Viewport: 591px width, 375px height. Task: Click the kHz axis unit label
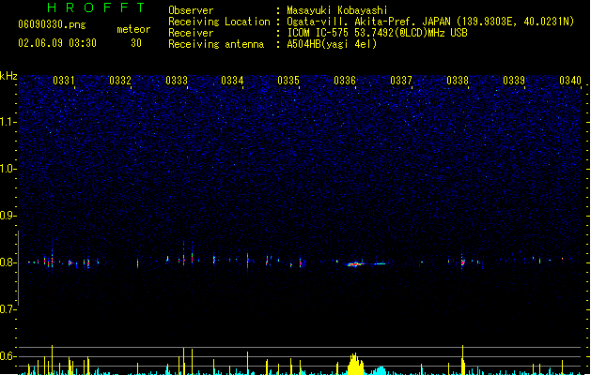(x=8, y=76)
